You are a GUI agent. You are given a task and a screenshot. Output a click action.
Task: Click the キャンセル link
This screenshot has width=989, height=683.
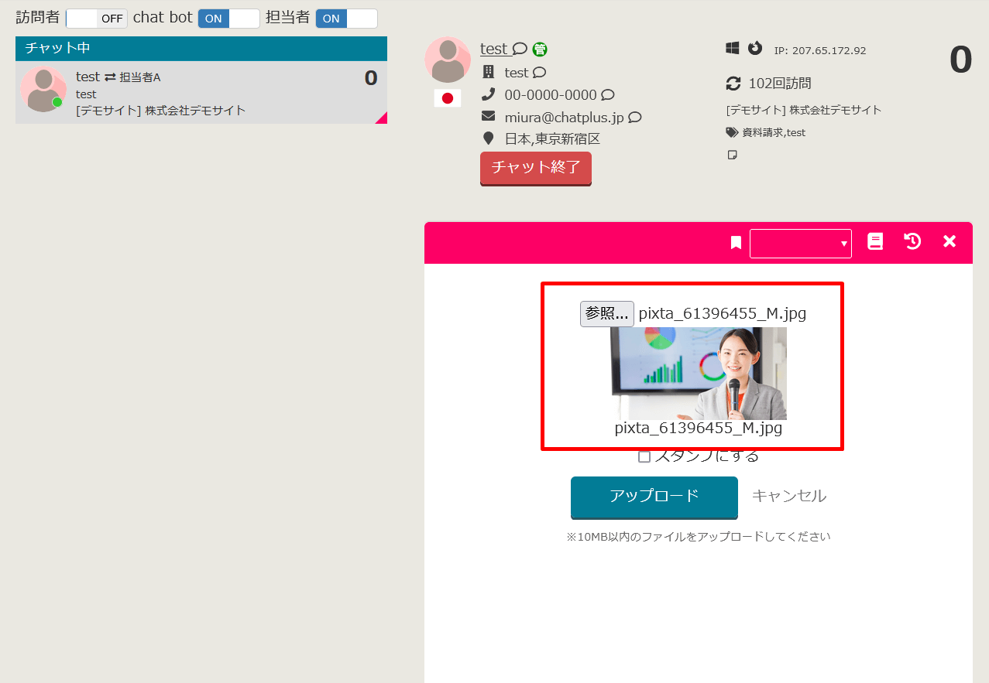[x=789, y=496]
